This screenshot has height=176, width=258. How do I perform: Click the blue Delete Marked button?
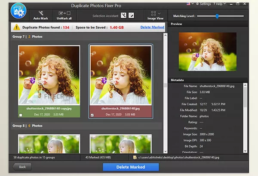click(x=131, y=167)
